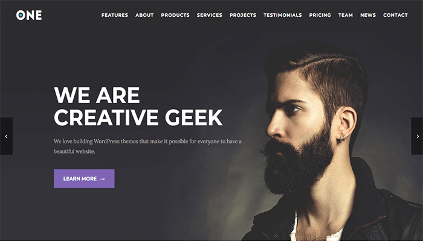Screen dimensions: 423x241
Task: Click the We Are Creative Geek headline
Action: 138,106
